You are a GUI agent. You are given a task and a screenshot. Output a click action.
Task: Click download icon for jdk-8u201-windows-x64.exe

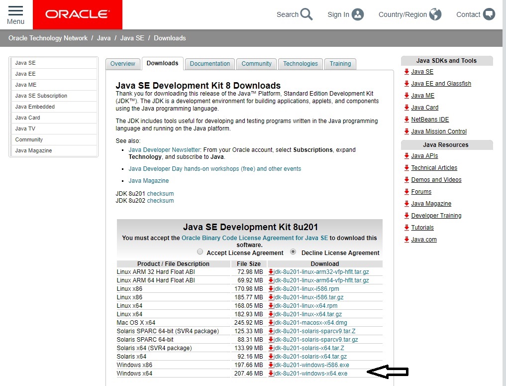(x=271, y=374)
